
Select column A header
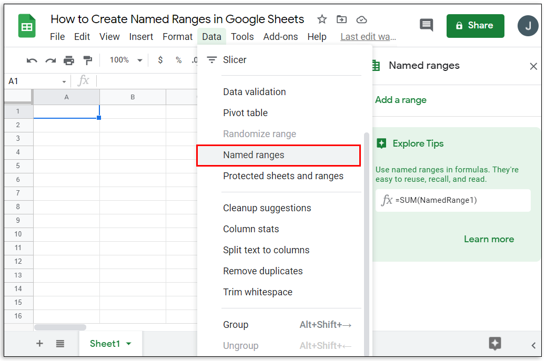[x=66, y=97]
